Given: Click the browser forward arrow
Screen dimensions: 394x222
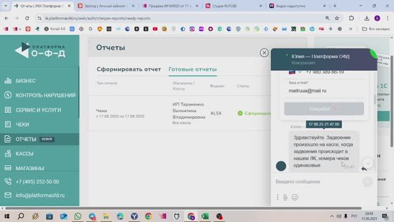Looking at the screenshot, I should [x=17, y=18].
